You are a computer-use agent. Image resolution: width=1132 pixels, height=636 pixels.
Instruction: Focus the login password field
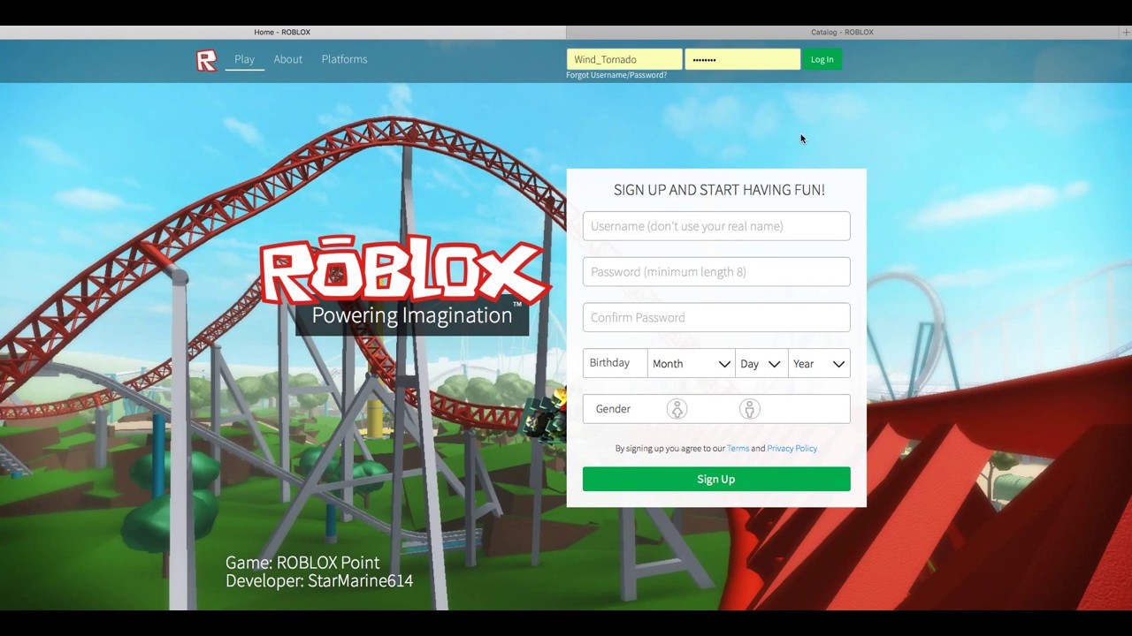coord(742,59)
